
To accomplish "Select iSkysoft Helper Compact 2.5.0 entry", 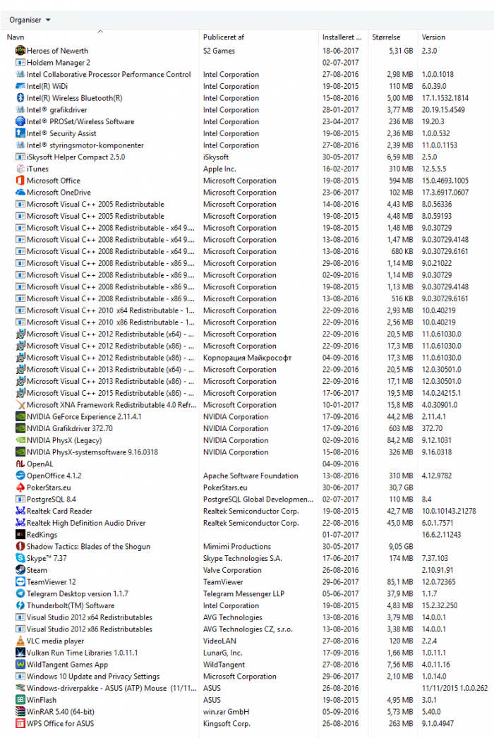I will tap(76, 157).
